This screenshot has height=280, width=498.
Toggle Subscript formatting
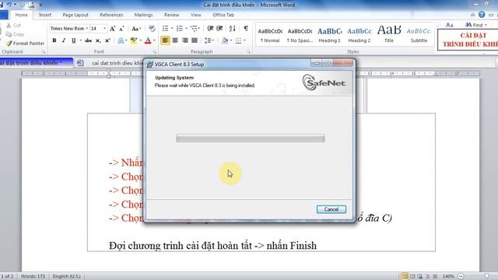point(98,40)
